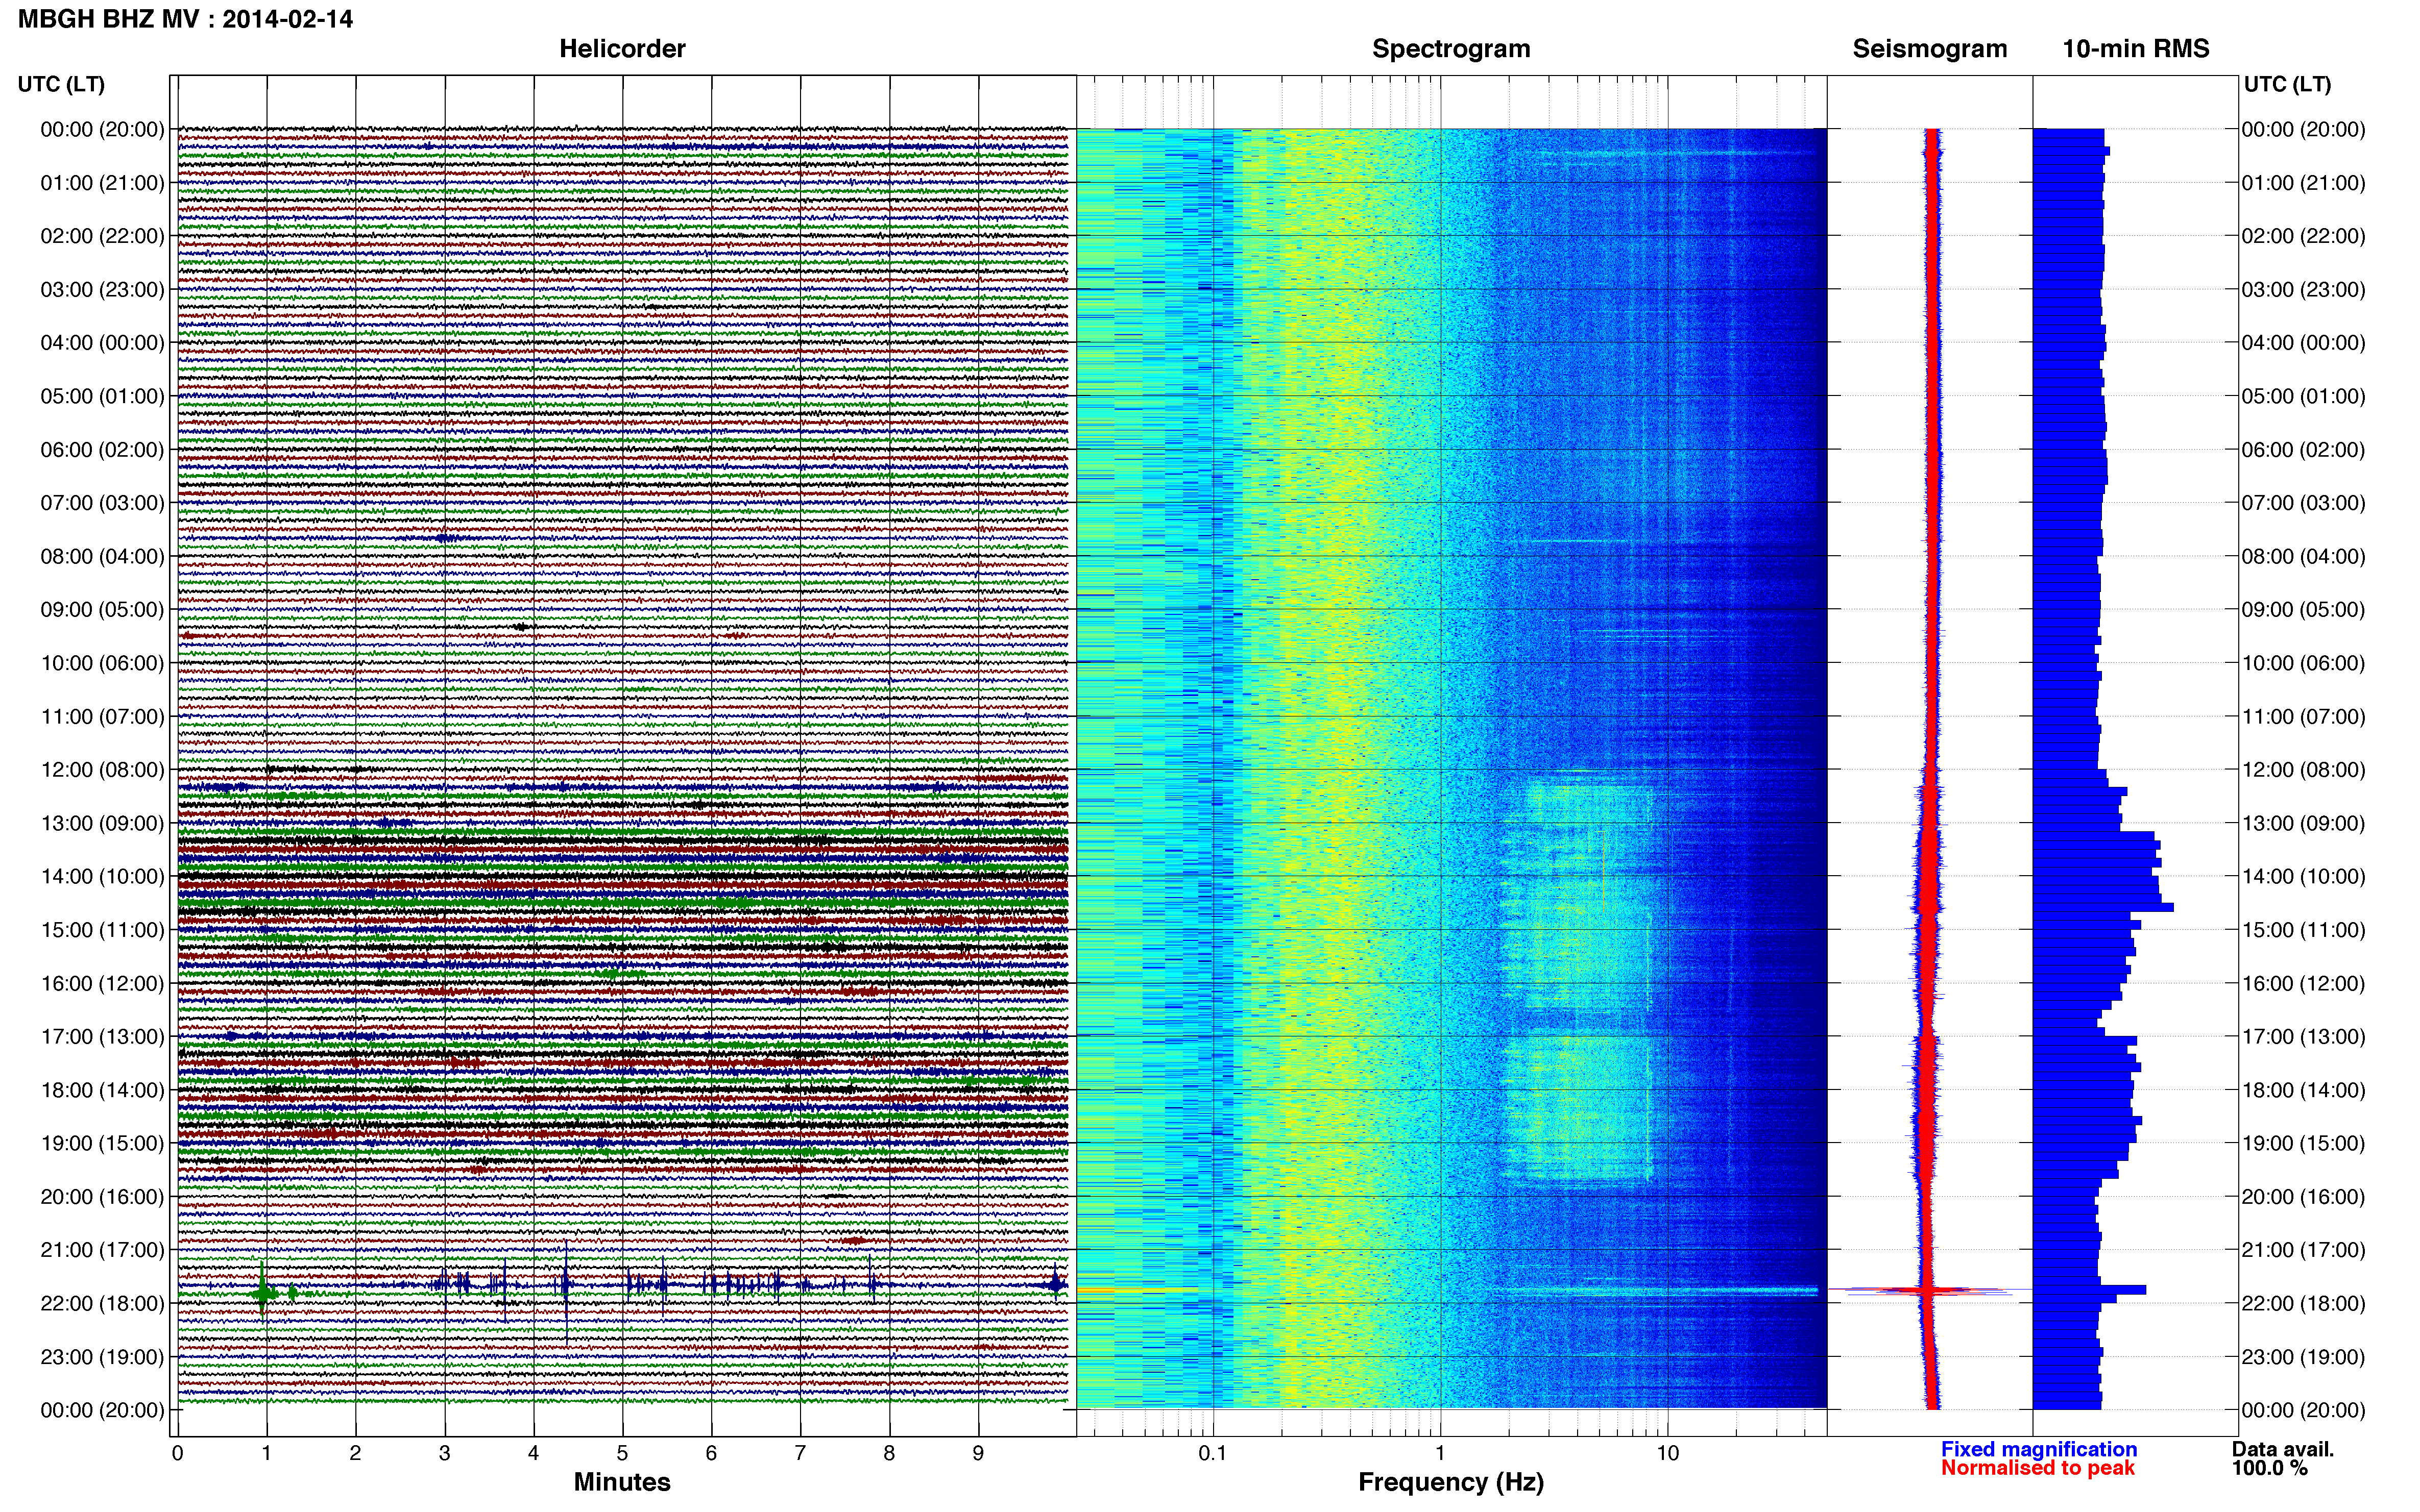The image size is (2420, 1512).
Task: Click the left '00:00 (20:00)' top time label
Action: (102, 129)
